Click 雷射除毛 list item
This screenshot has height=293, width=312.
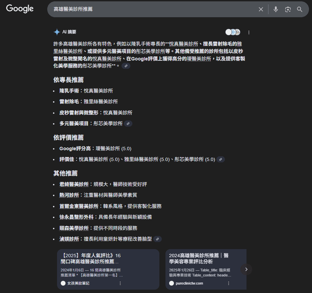(x=88, y=102)
